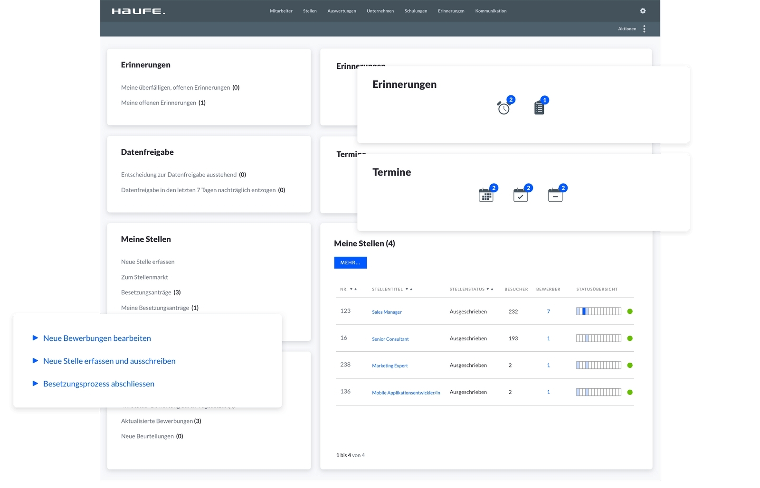Open the Auswertungen menu
Image resolution: width=760 pixels, height=488 pixels.
tap(342, 11)
